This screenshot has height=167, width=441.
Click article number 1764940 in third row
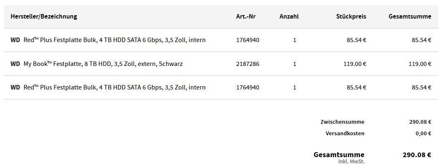click(x=248, y=87)
